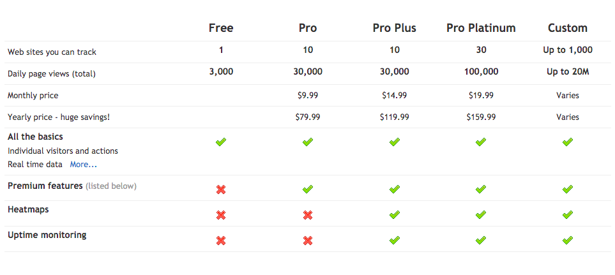Click the Free plan column header
The width and height of the screenshot is (615, 275).
[221, 28]
